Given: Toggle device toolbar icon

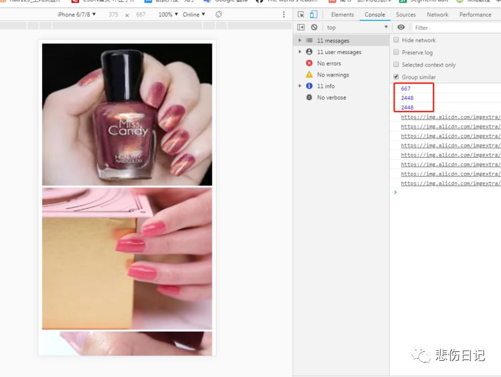Looking at the screenshot, I should point(314,14).
